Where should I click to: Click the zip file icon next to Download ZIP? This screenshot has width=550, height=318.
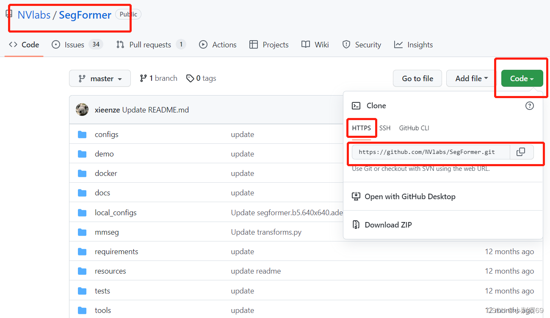pyautogui.click(x=356, y=225)
